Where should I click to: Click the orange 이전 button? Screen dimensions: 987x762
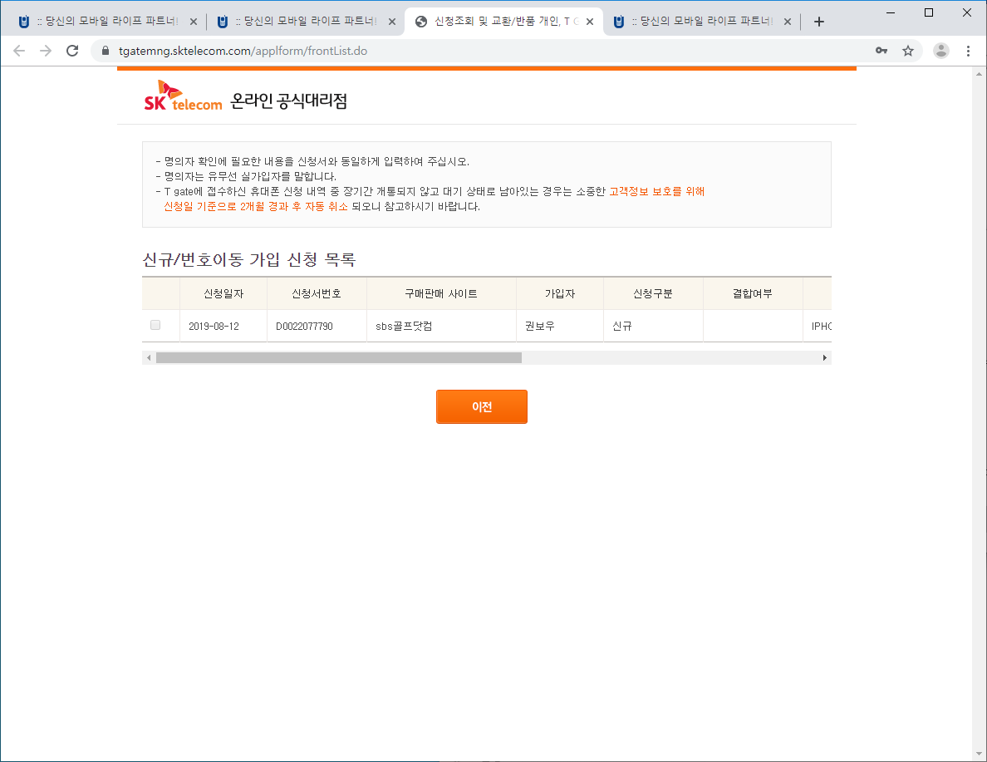coord(482,407)
